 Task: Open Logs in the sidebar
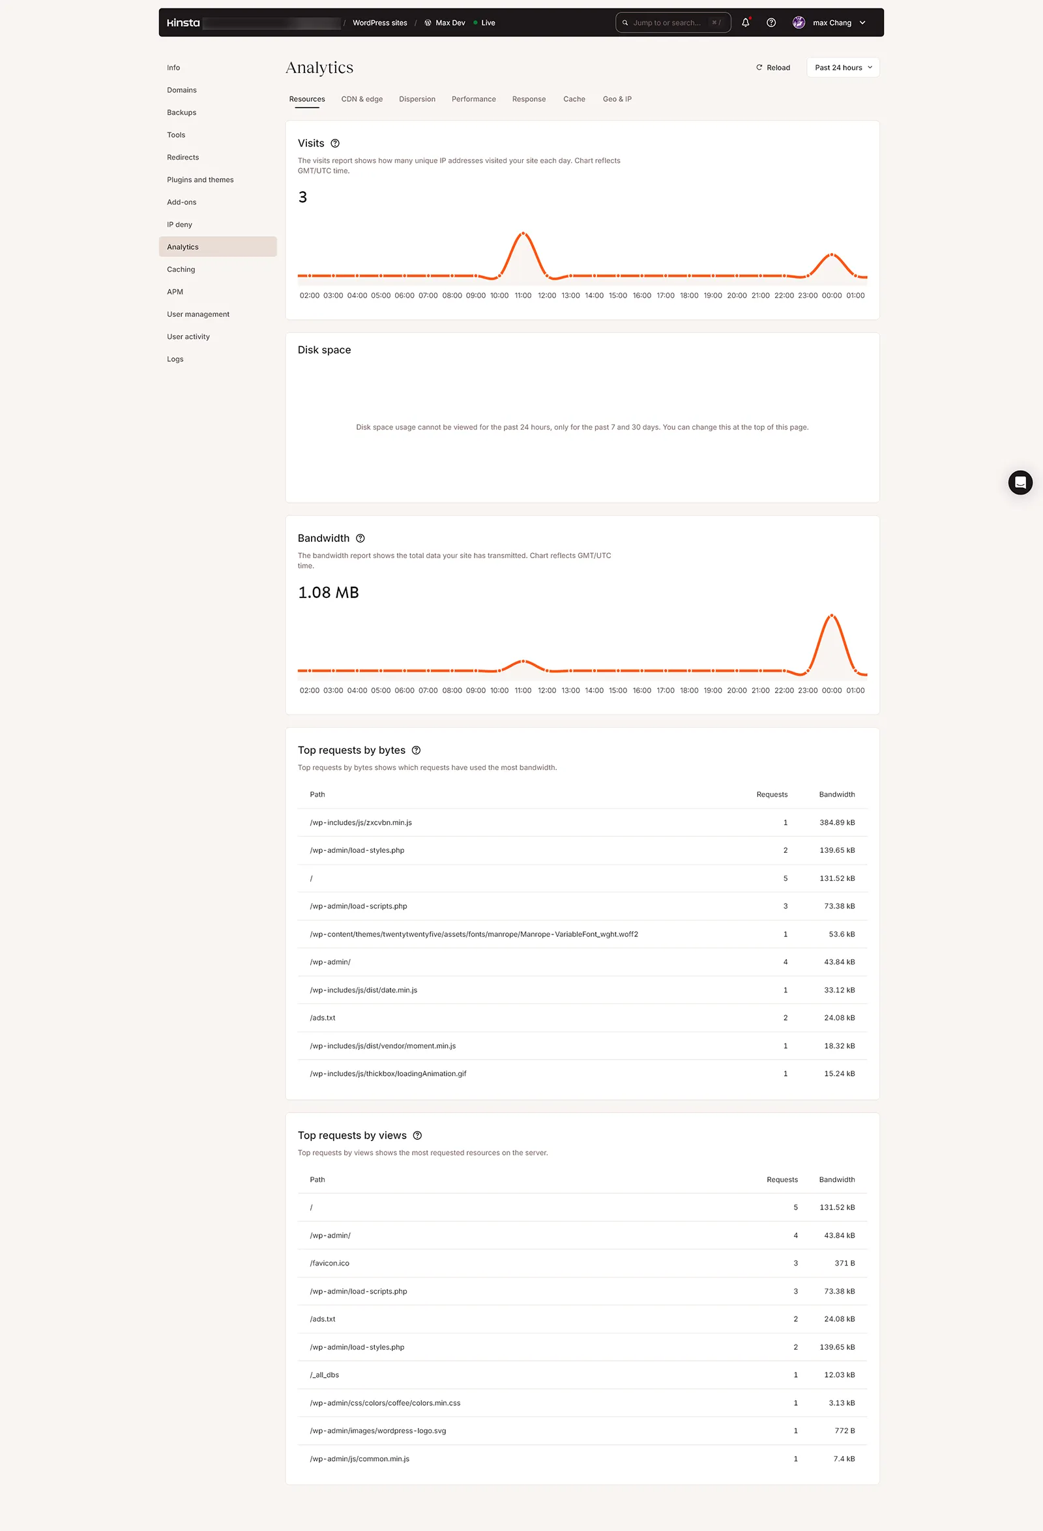pyautogui.click(x=218, y=359)
